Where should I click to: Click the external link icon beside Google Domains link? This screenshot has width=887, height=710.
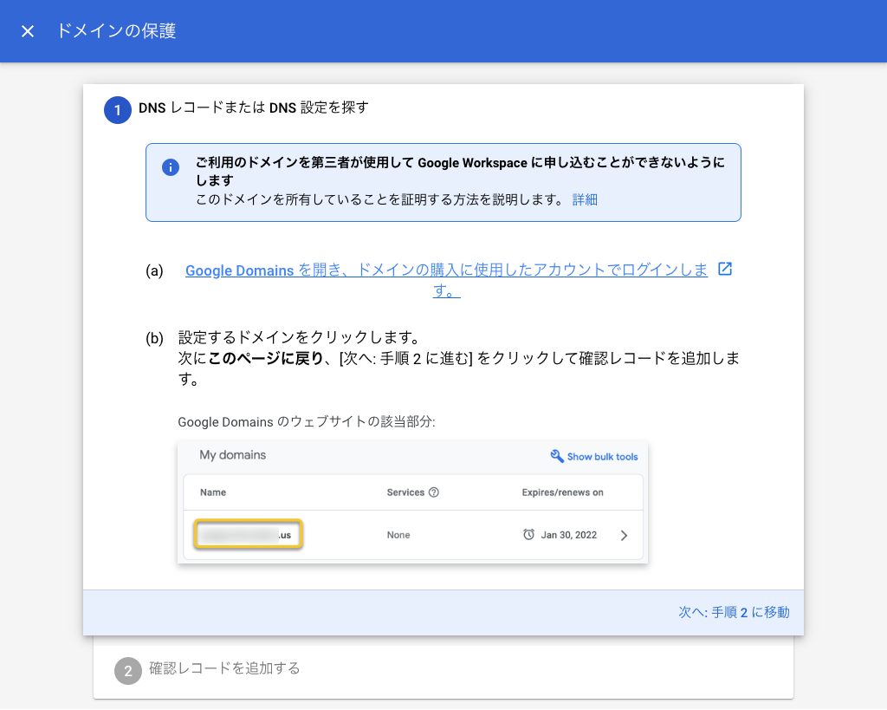click(x=724, y=270)
